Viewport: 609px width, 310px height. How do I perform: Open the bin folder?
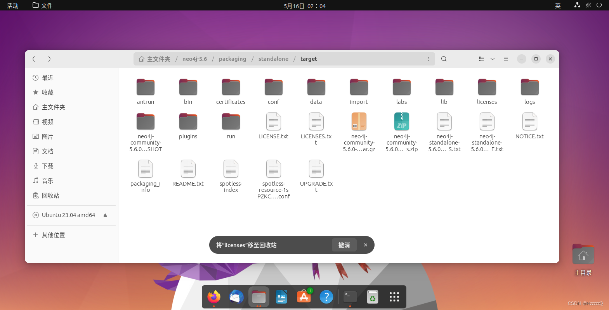[x=188, y=91]
